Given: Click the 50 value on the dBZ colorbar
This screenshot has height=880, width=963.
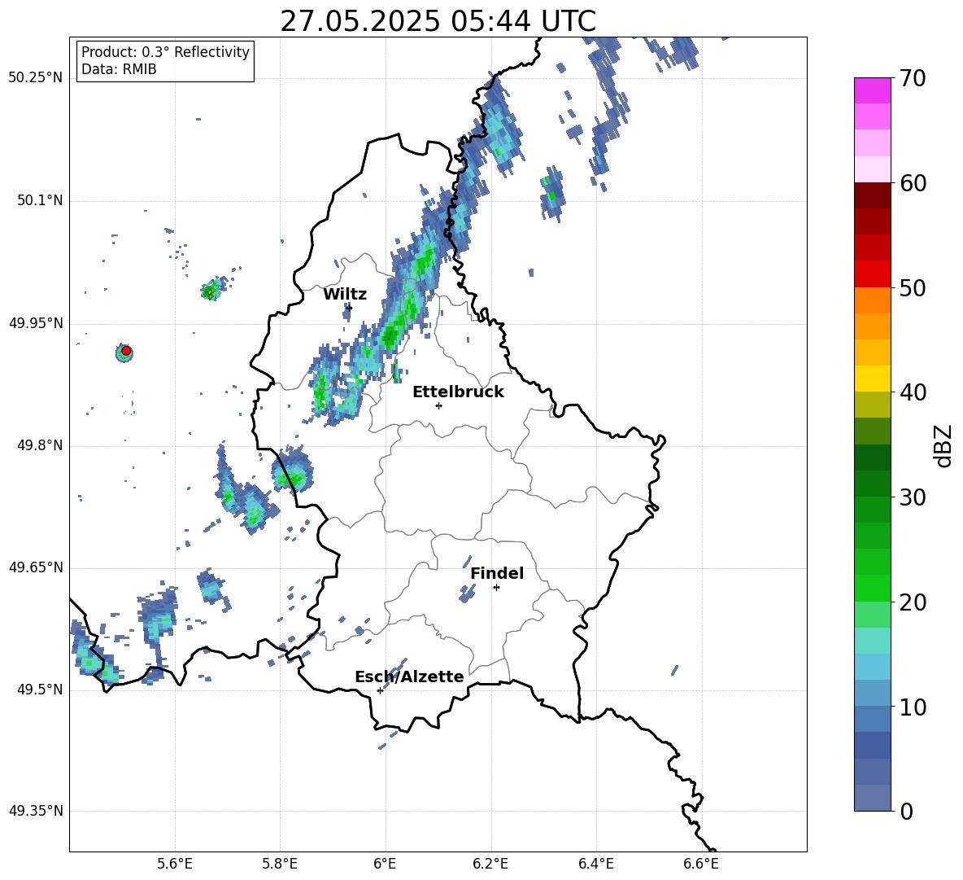Looking at the screenshot, I should point(913,287).
